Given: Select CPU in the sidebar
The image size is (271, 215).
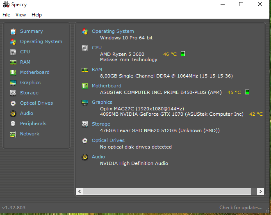Looking at the screenshot, I should (25, 52).
